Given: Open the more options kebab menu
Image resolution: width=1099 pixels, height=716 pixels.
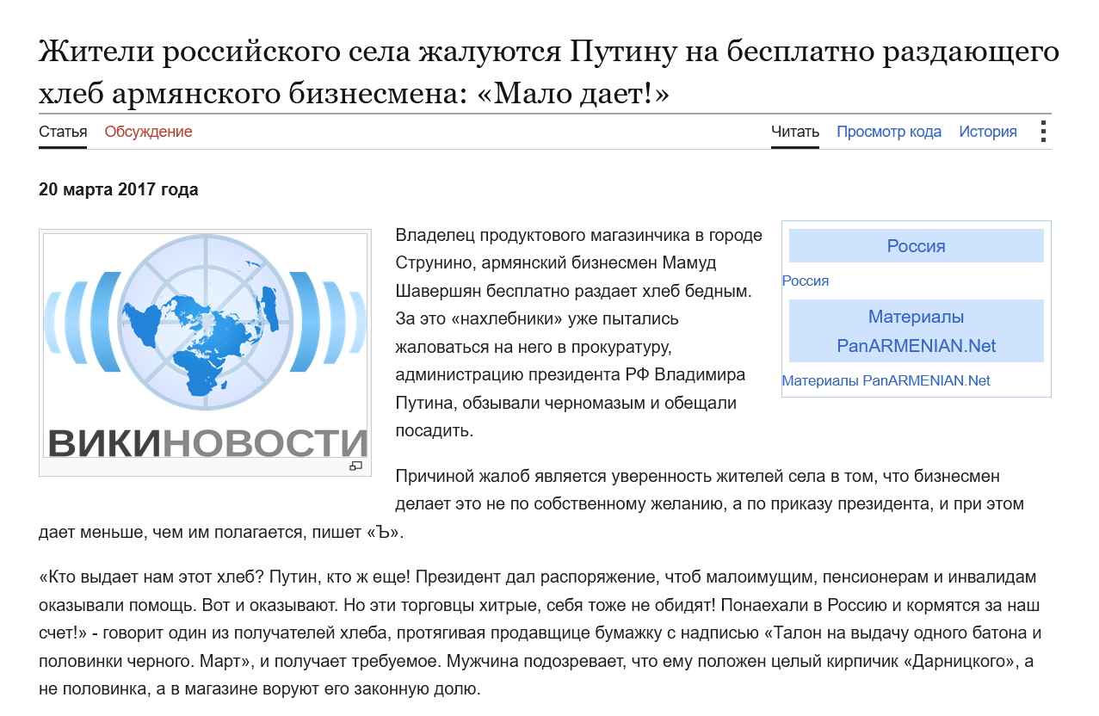Looking at the screenshot, I should (x=1043, y=132).
